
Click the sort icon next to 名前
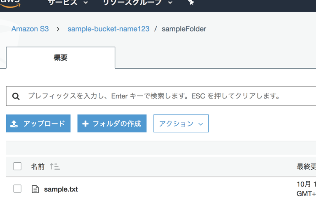click(54, 166)
